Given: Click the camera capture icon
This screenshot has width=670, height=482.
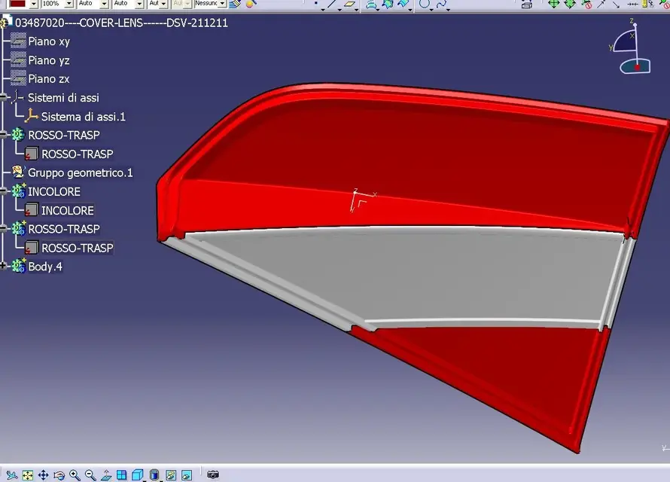Looking at the screenshot, I should point(213,475).
